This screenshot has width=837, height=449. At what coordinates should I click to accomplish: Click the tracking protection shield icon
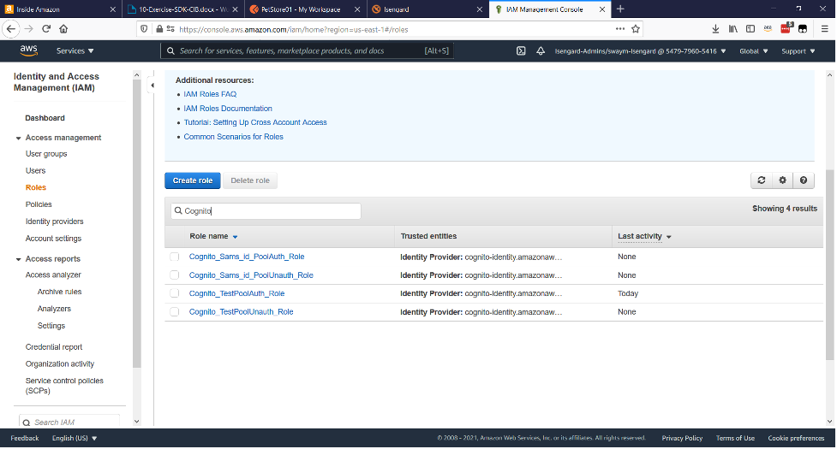pyautogui.click(x=144, y=29)
